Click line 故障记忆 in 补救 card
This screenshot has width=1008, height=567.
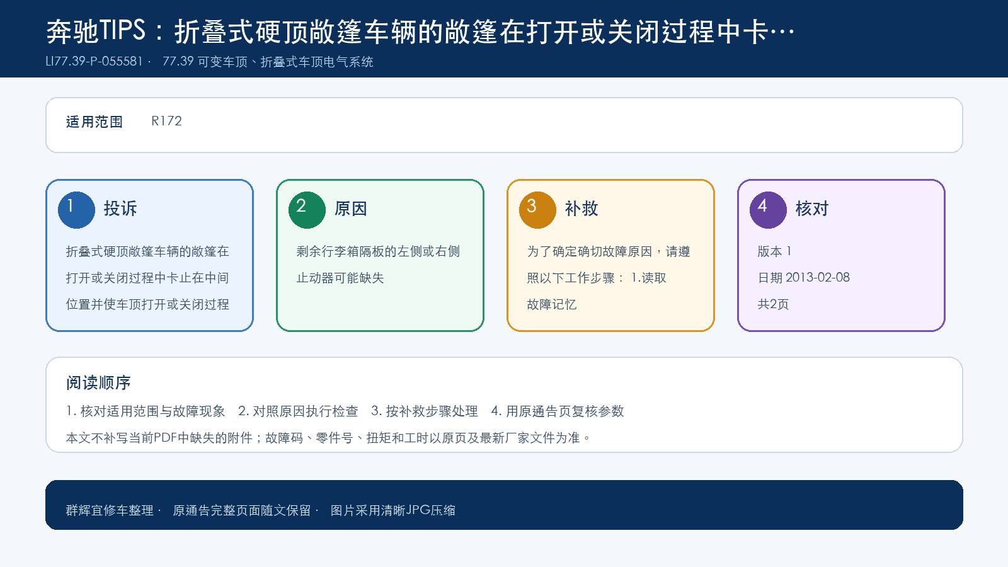(x=552, y=304)
